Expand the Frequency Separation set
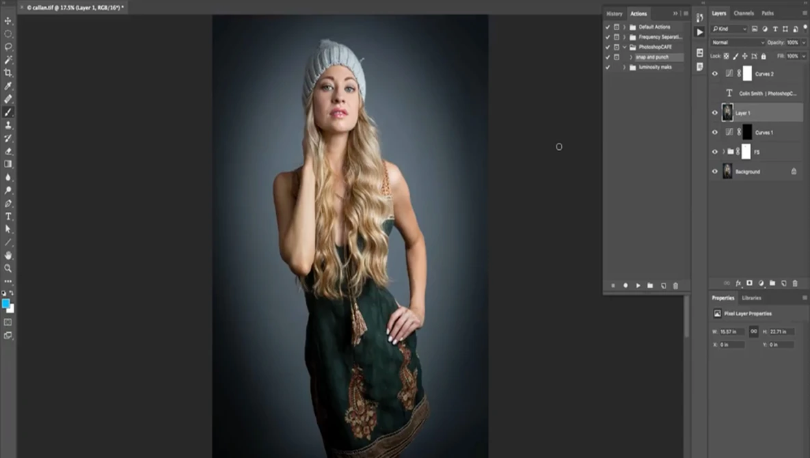The height and width of the screenshot is (458, 810). pyautogui.click(x=624, y=37)
